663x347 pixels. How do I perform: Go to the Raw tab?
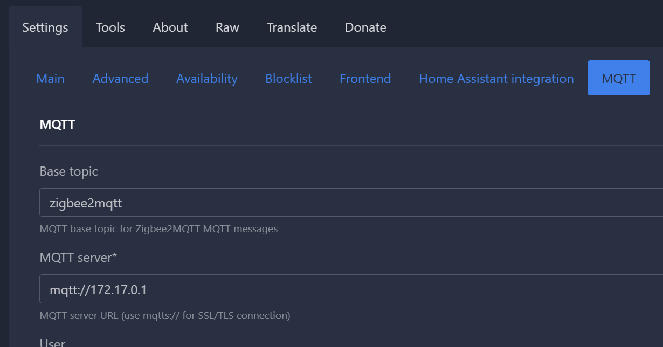click(x=227, y=27)
